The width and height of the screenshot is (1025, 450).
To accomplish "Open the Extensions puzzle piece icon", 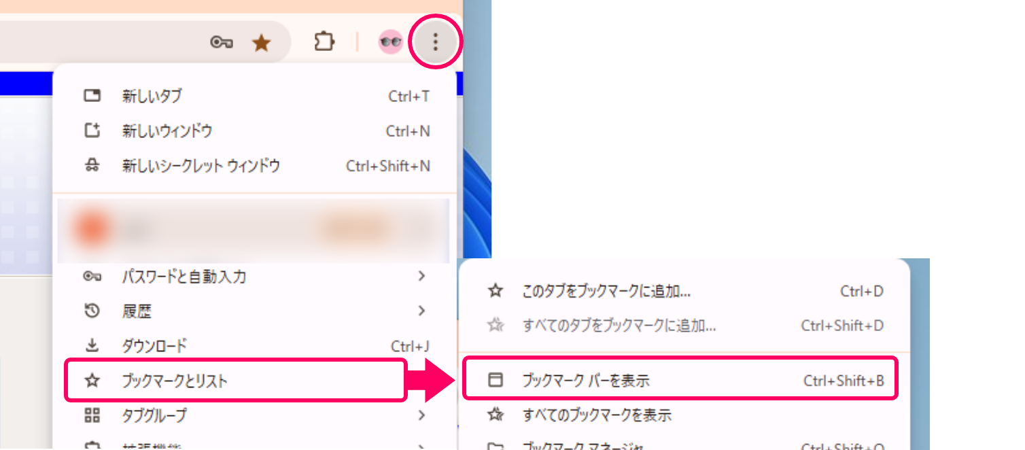I will pos(324,43).
